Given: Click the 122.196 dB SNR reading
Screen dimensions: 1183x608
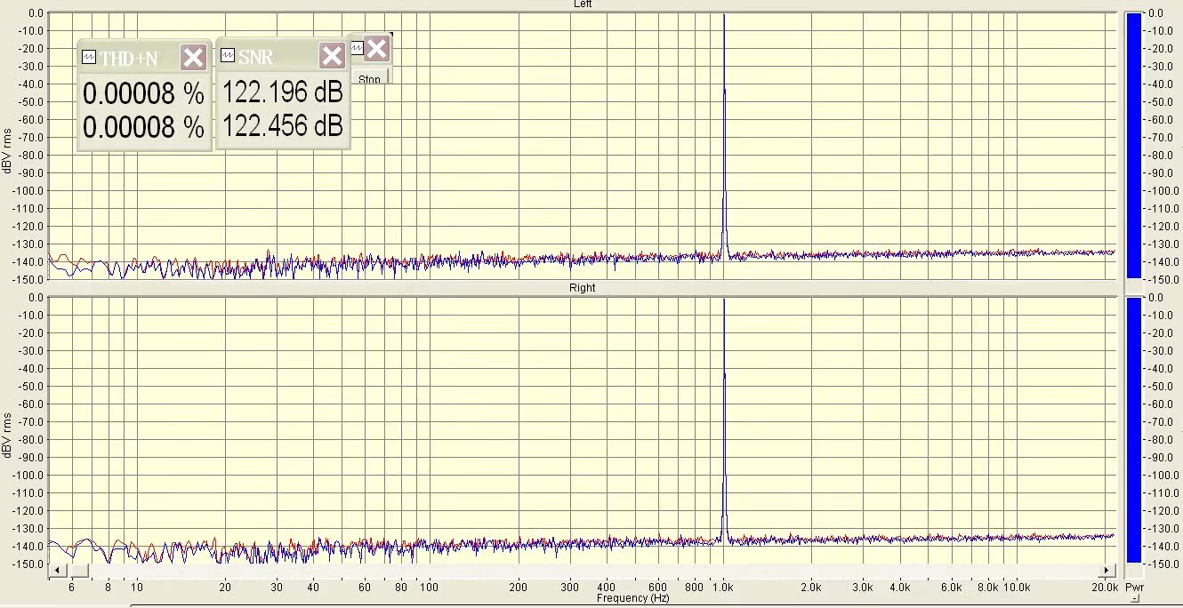Looking at the screenshot, I should point(282,92).
